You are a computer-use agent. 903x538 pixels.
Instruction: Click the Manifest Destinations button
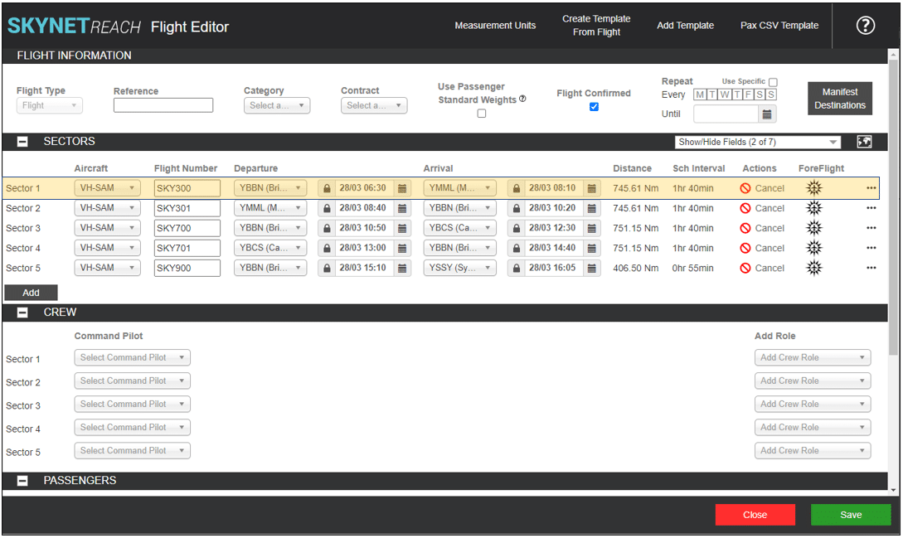click(x=839, y=99)
